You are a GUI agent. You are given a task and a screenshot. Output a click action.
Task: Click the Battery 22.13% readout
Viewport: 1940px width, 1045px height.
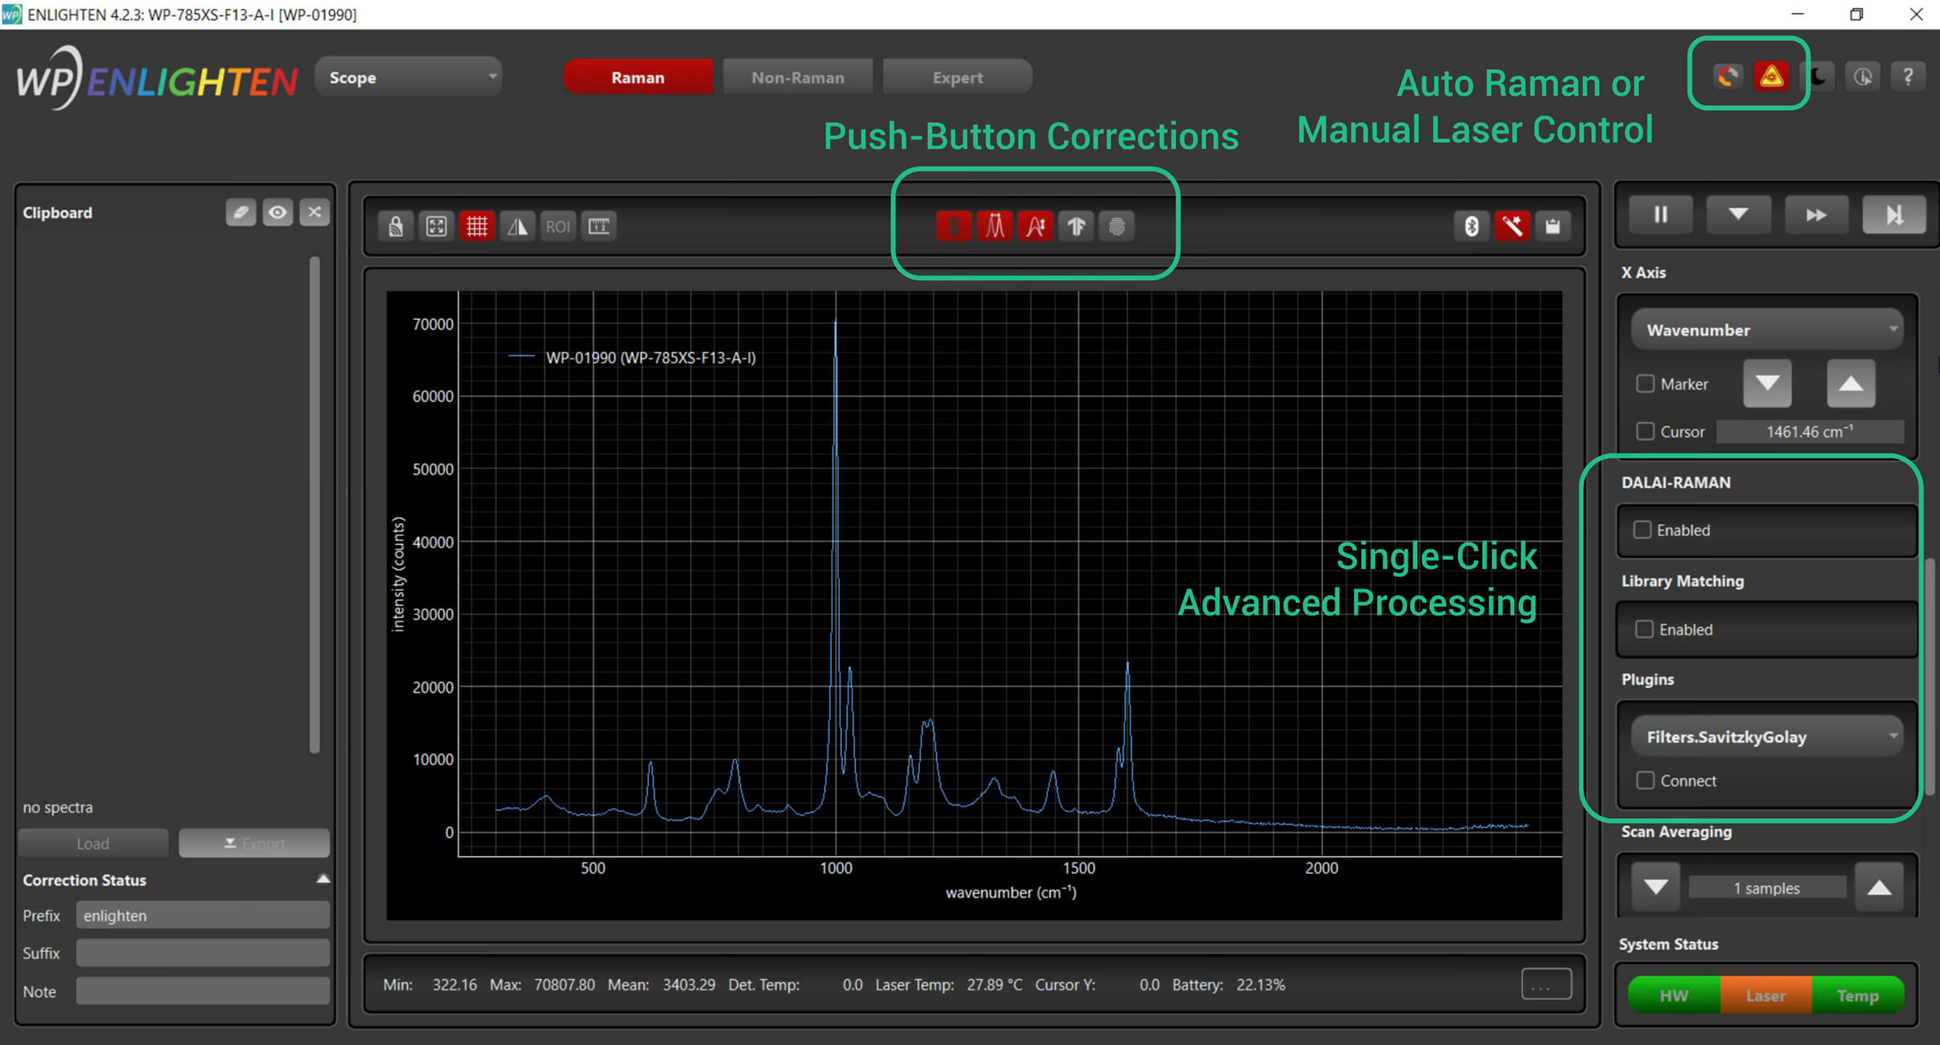[1228, 985]
